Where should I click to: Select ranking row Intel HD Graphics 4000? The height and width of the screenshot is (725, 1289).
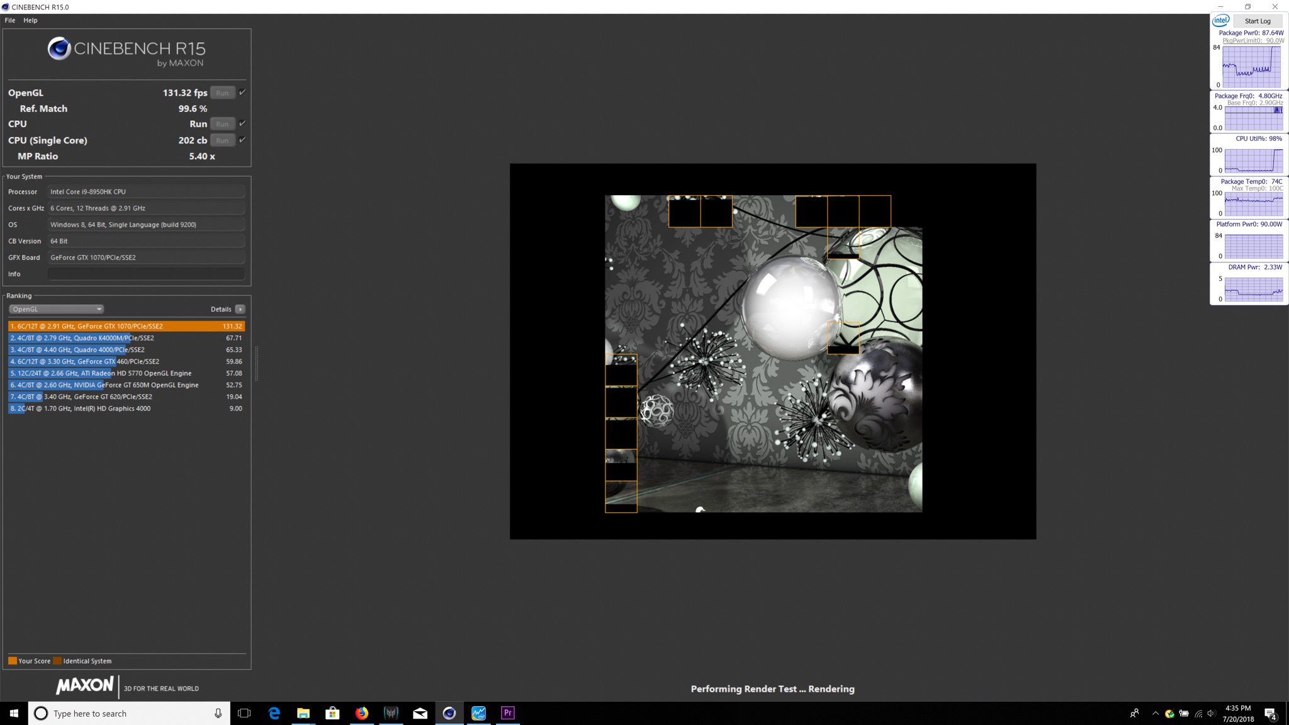pos(127,408)
